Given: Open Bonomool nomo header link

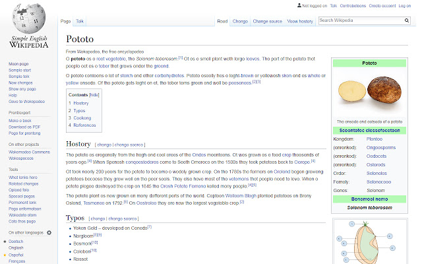Looking at the screenshot, I should point(369,199).
